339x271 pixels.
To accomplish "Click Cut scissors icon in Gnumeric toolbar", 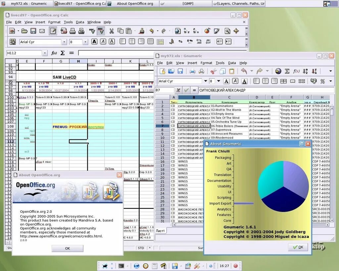I will (x=214, y=71).
